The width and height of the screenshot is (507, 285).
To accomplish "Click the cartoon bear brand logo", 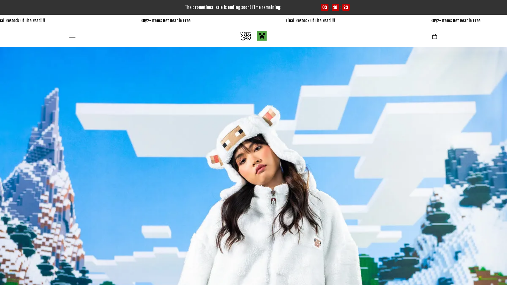I will [246, 36].
